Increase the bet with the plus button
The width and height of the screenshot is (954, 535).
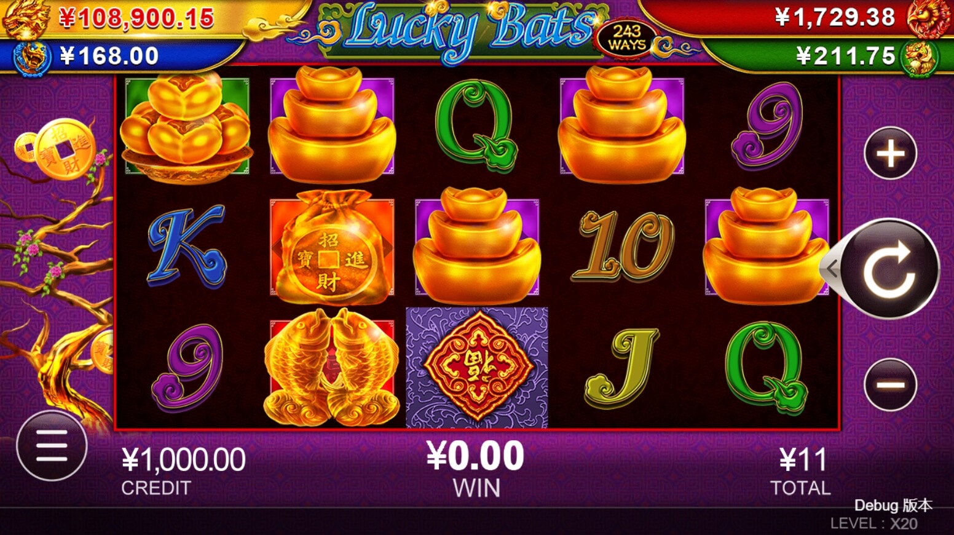(x=891, y=153)
